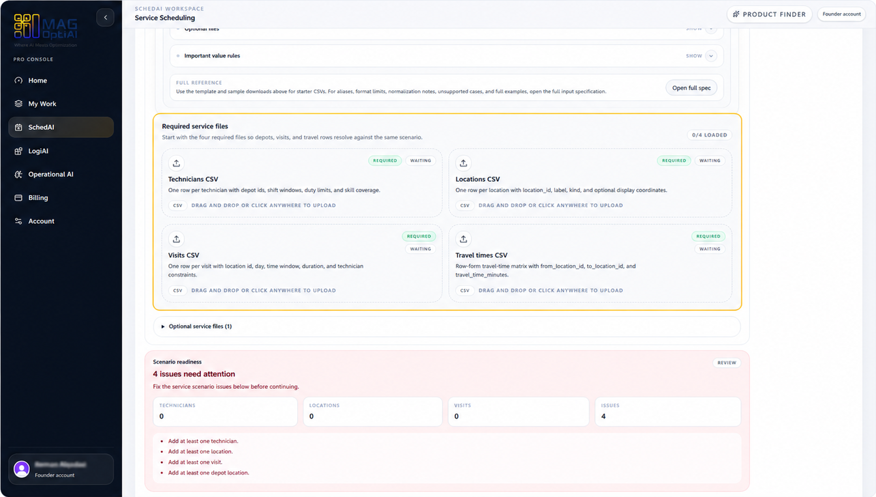876x497 pixels.
Task: Click upload text for Technicians CSV
Action: (264, 205)
